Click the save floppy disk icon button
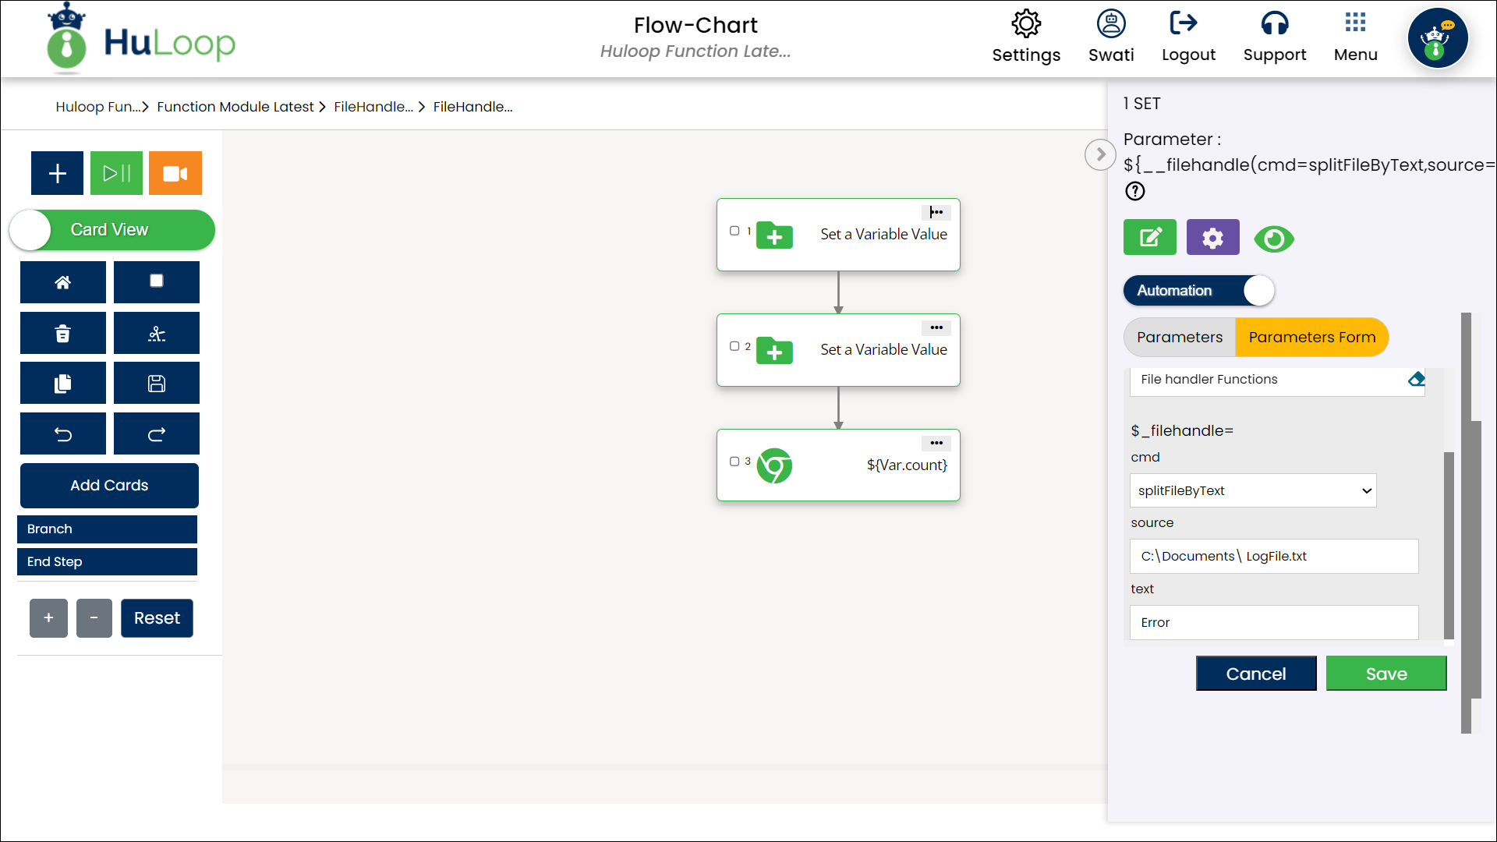 click(157, 384)
